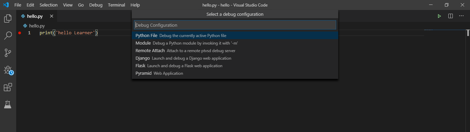Open the Debug menu
The height and width of the screenshot is (132, 470).
96,5
